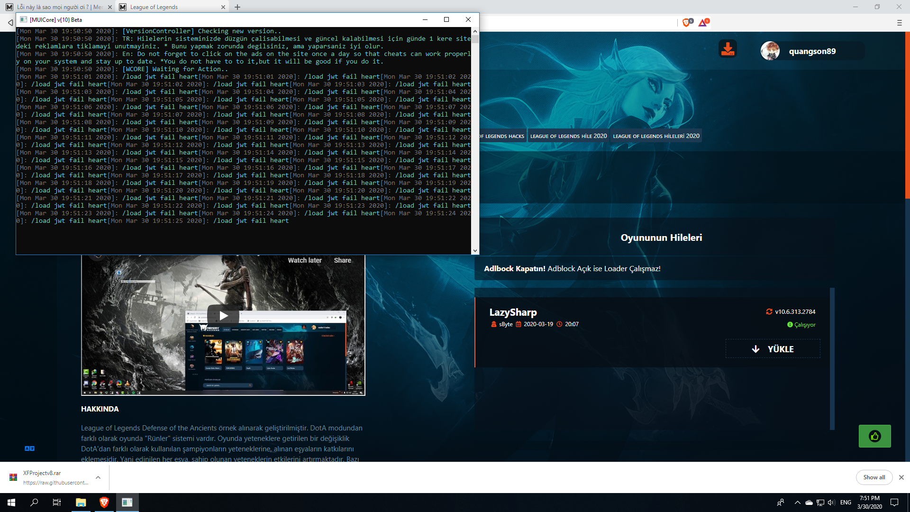910x512 pixels.
Task: Open the People icon in system tray
Action: coord(781,503)
